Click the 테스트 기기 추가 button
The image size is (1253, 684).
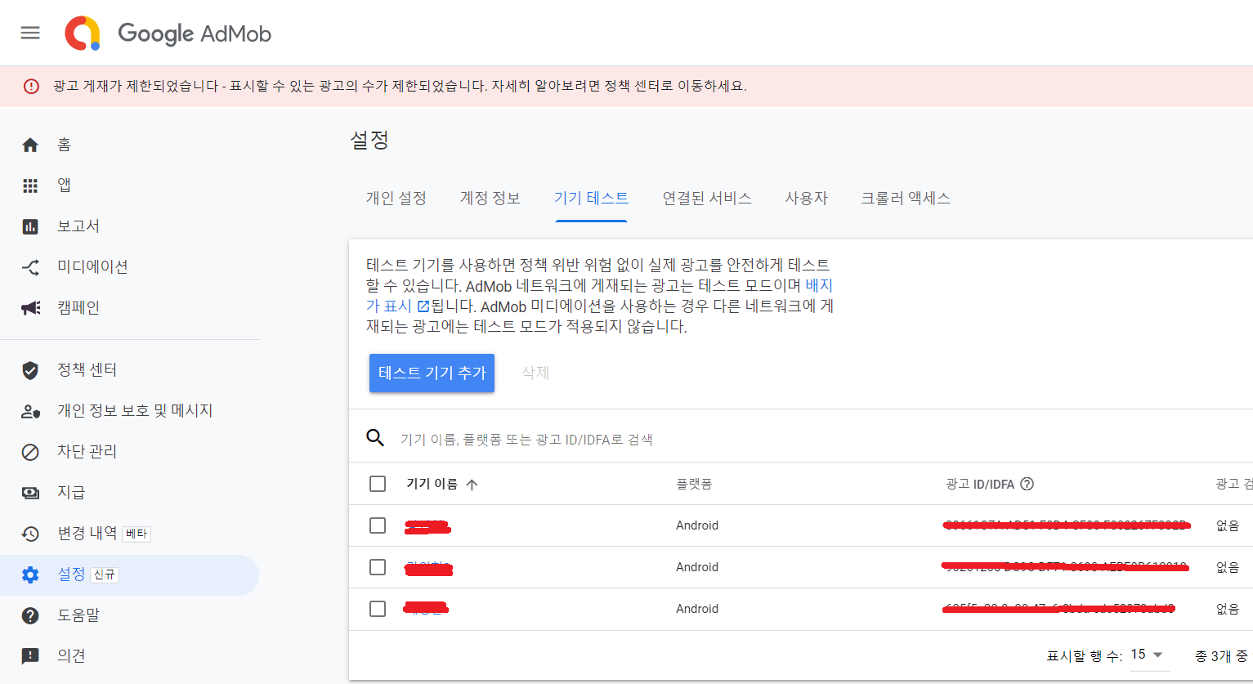(432, 373)
